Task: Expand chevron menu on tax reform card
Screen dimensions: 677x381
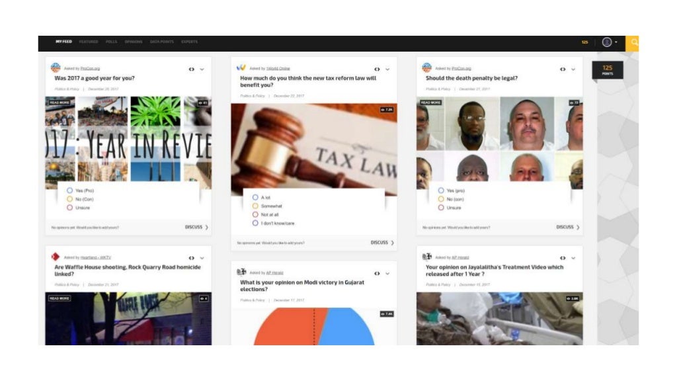Action: [x=387, y=69]
